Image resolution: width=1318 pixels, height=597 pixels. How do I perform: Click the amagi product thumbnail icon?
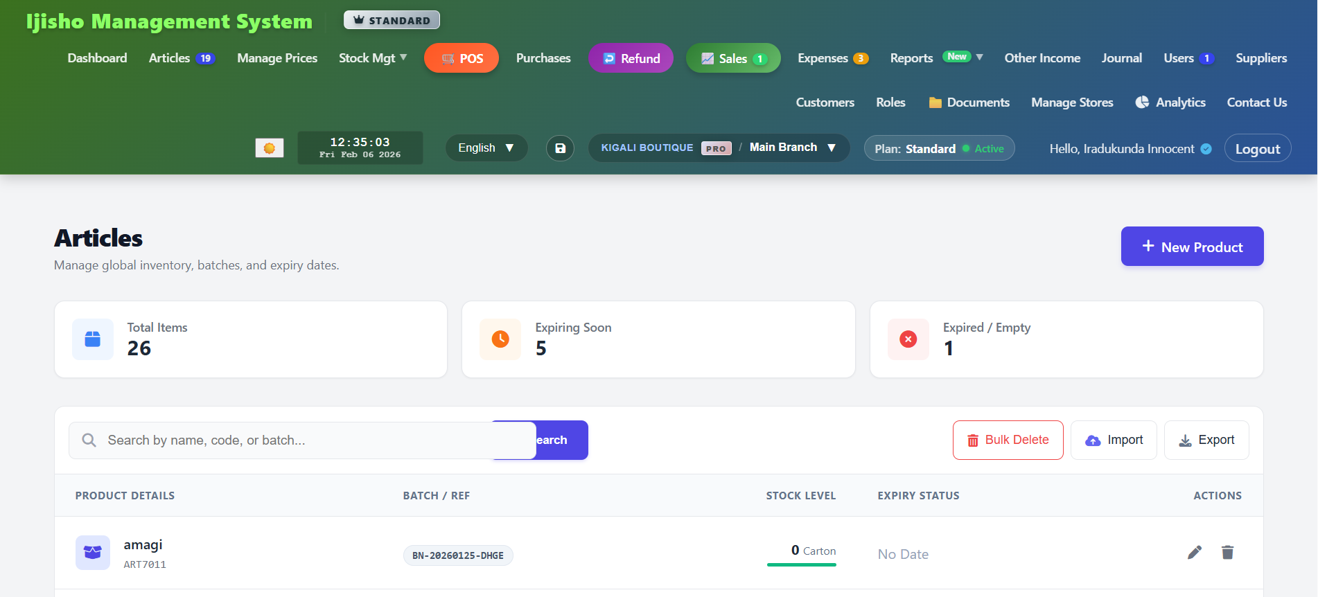point(93,553)
